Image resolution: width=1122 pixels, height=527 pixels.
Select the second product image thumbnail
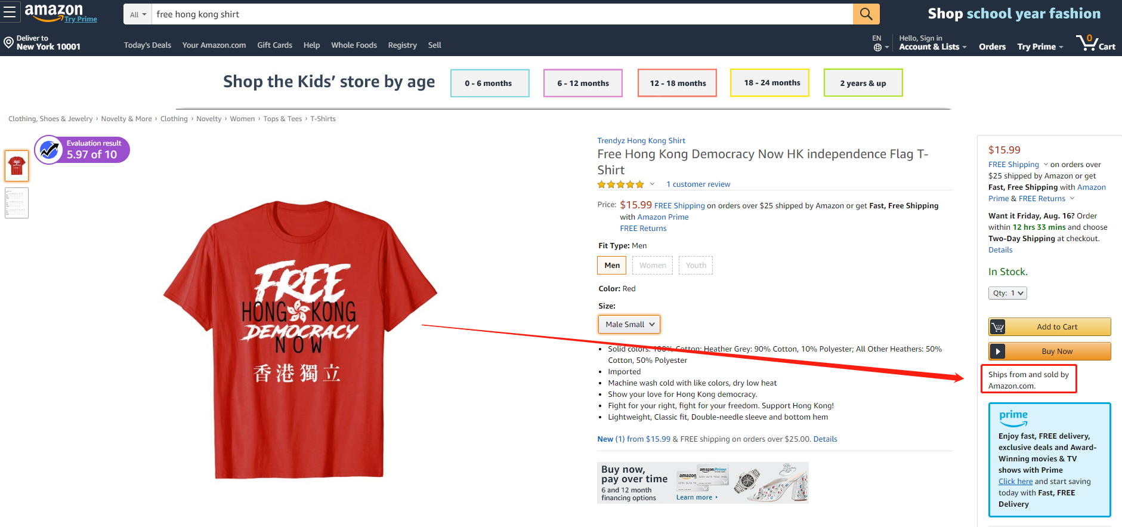pos(17,203)
